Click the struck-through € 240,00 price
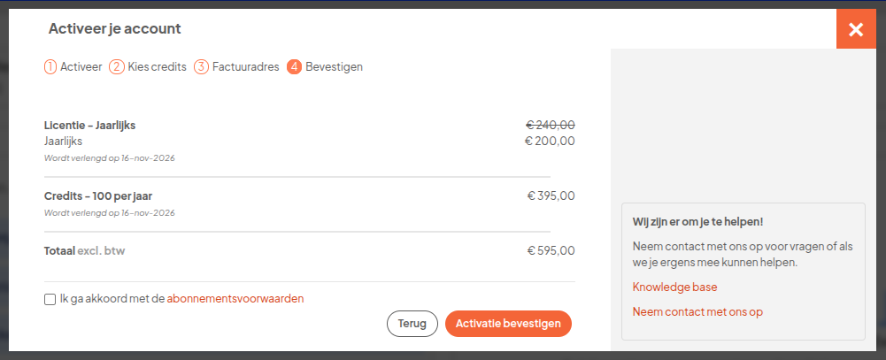 tap(551, 125)
